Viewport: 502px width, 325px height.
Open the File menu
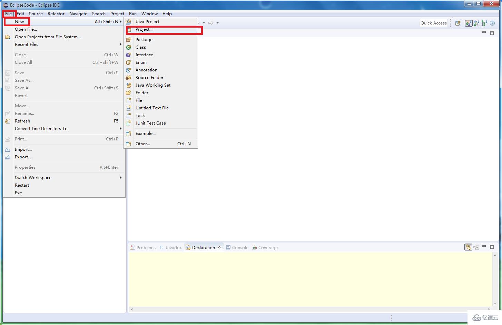point(8,14)
